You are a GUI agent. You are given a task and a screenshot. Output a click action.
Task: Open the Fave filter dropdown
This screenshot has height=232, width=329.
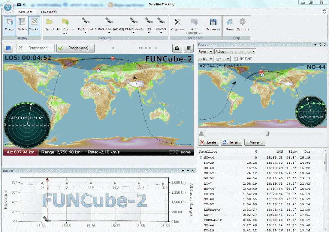click(205, 52)
